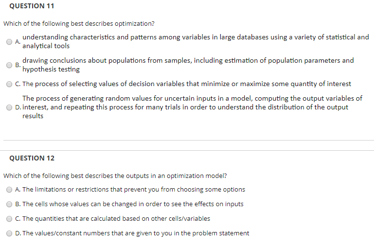This screenshot has width=374, height=248.
Task: Click answer about values/constant numbers given
Action: (x=136, y=233)
